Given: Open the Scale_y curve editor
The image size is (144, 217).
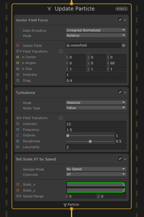Looking at the screenshot, I should (x=96, y=190).
